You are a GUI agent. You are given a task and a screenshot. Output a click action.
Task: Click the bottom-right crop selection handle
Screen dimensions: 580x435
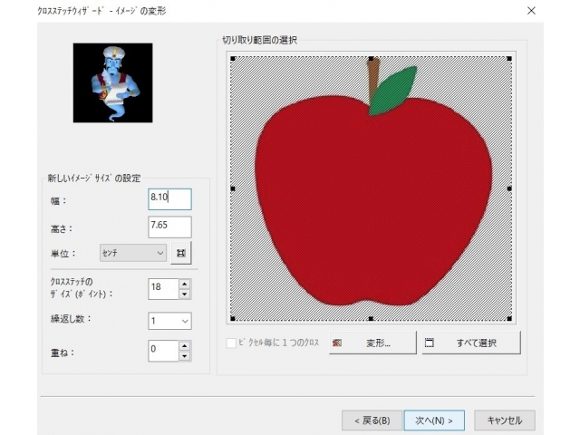click(x=509, y=318)
